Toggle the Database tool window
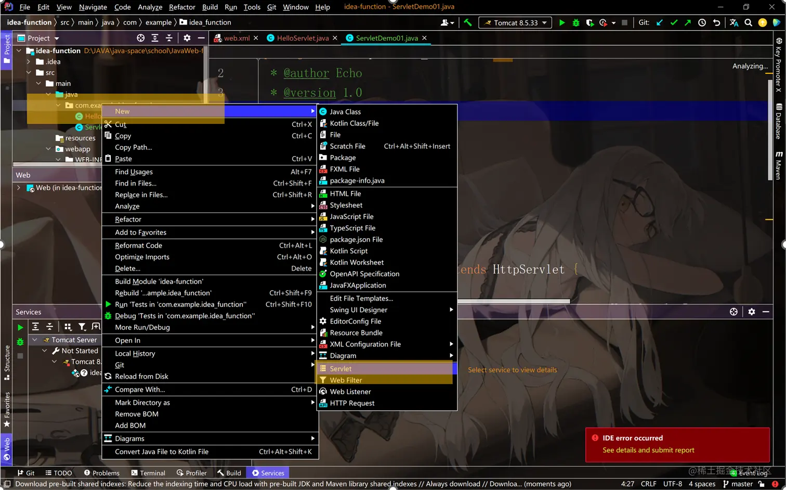Screen dimensions: 786x490 coord(779,121)
